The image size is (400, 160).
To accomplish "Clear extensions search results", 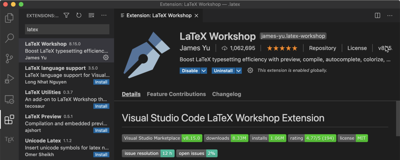I will tap(91, 15).
